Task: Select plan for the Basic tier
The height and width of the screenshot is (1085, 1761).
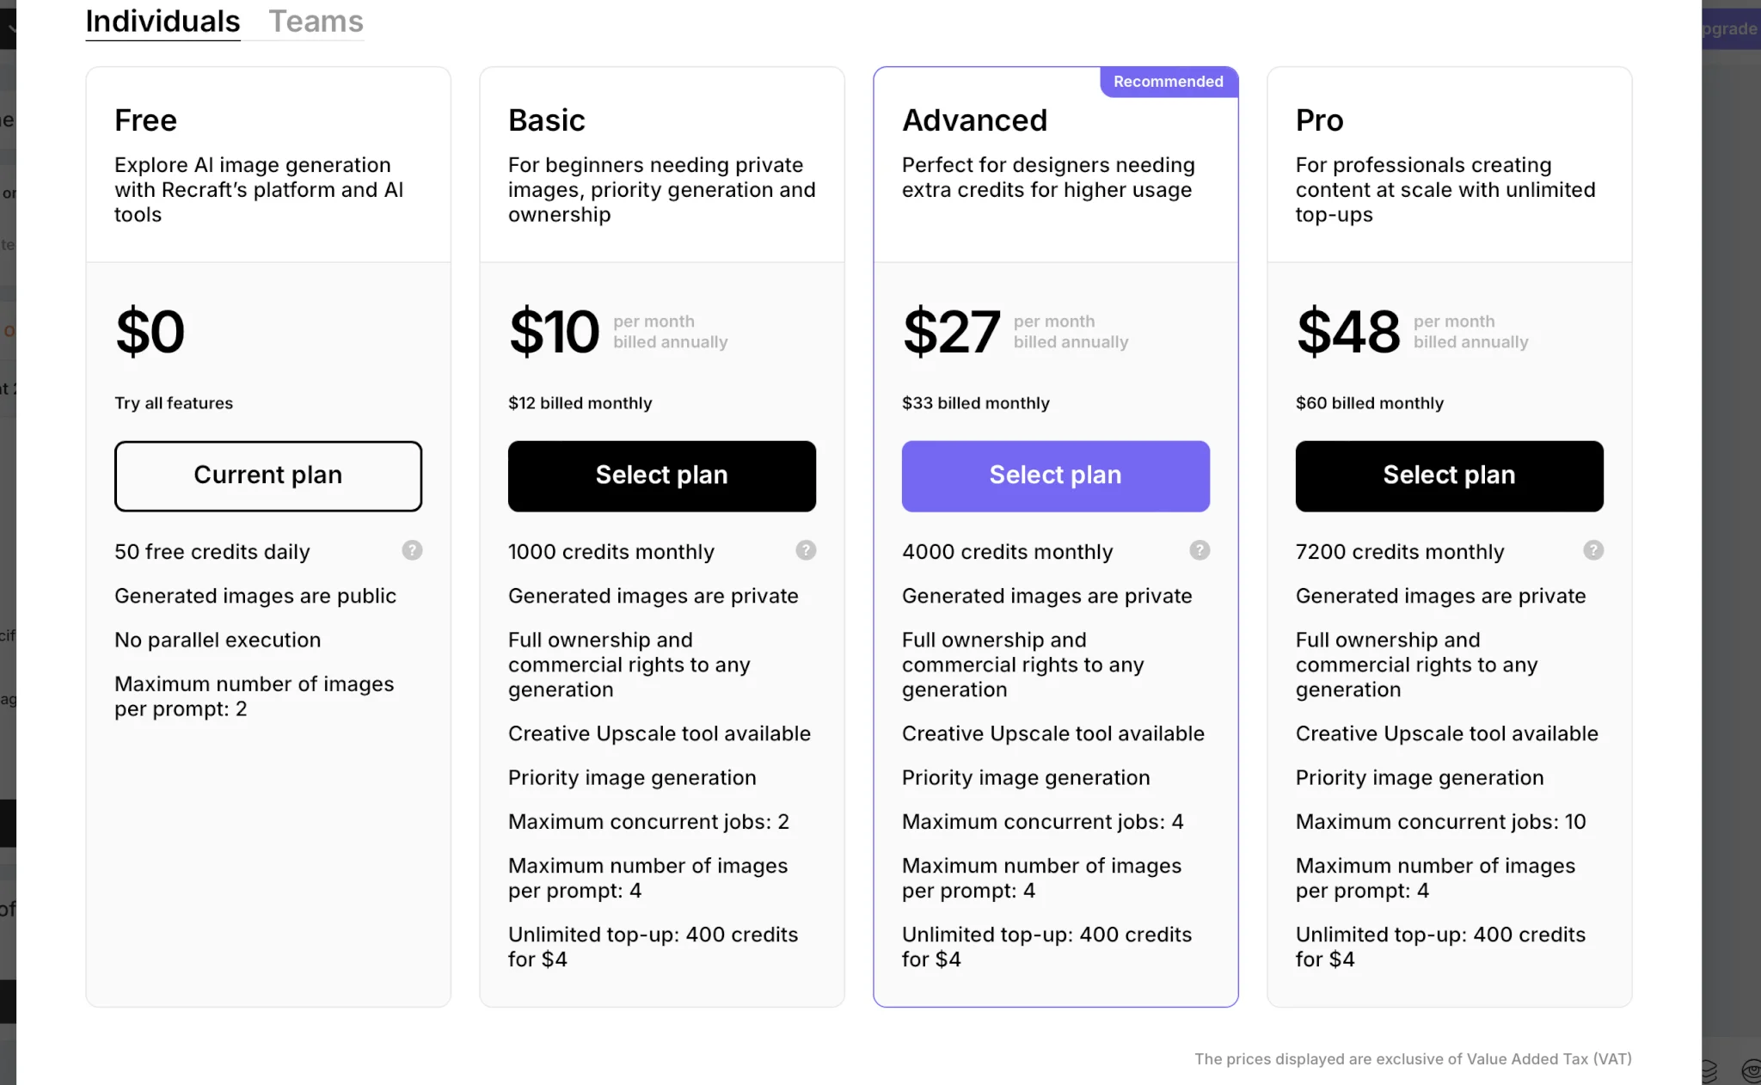Action: point(661,475)
